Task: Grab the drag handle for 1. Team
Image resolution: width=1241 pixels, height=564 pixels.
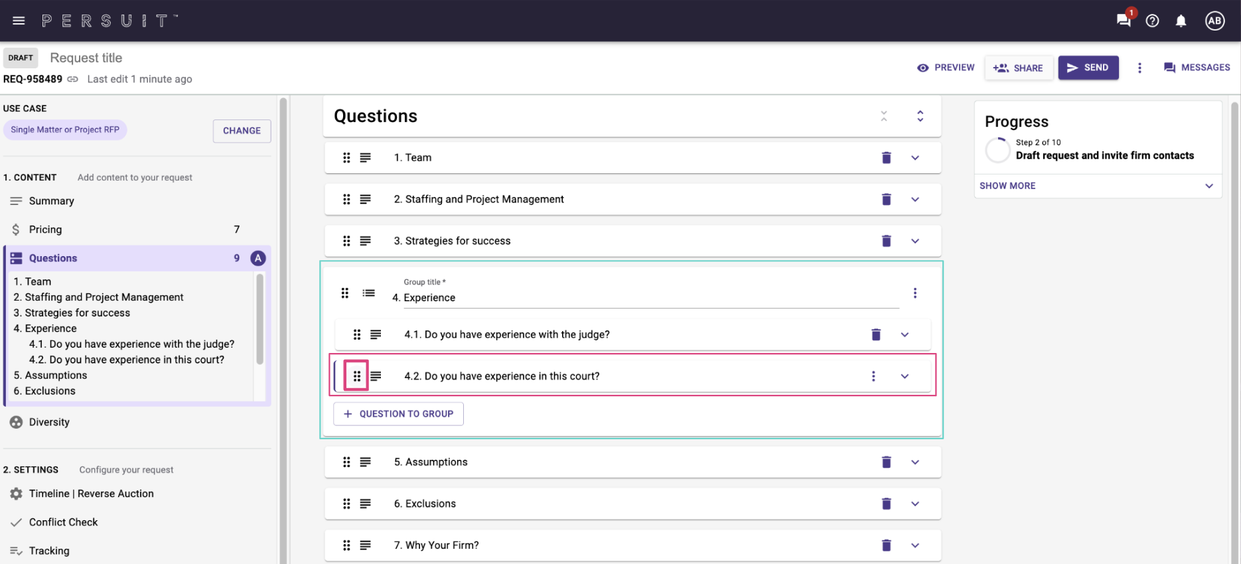Action: pos(346,157)
